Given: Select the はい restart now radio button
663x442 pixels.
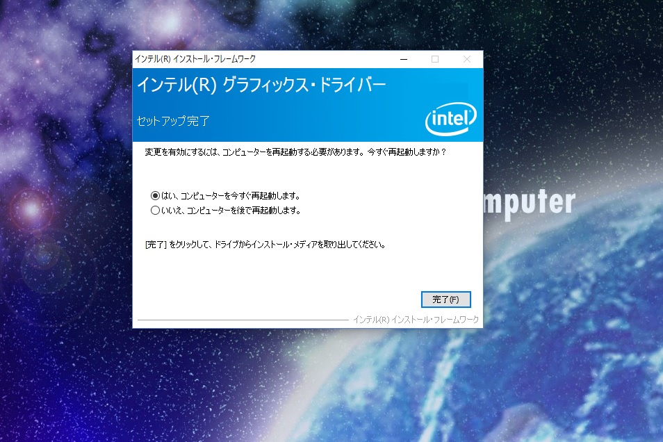Looking at the screenshot, I should pos(155,195).
